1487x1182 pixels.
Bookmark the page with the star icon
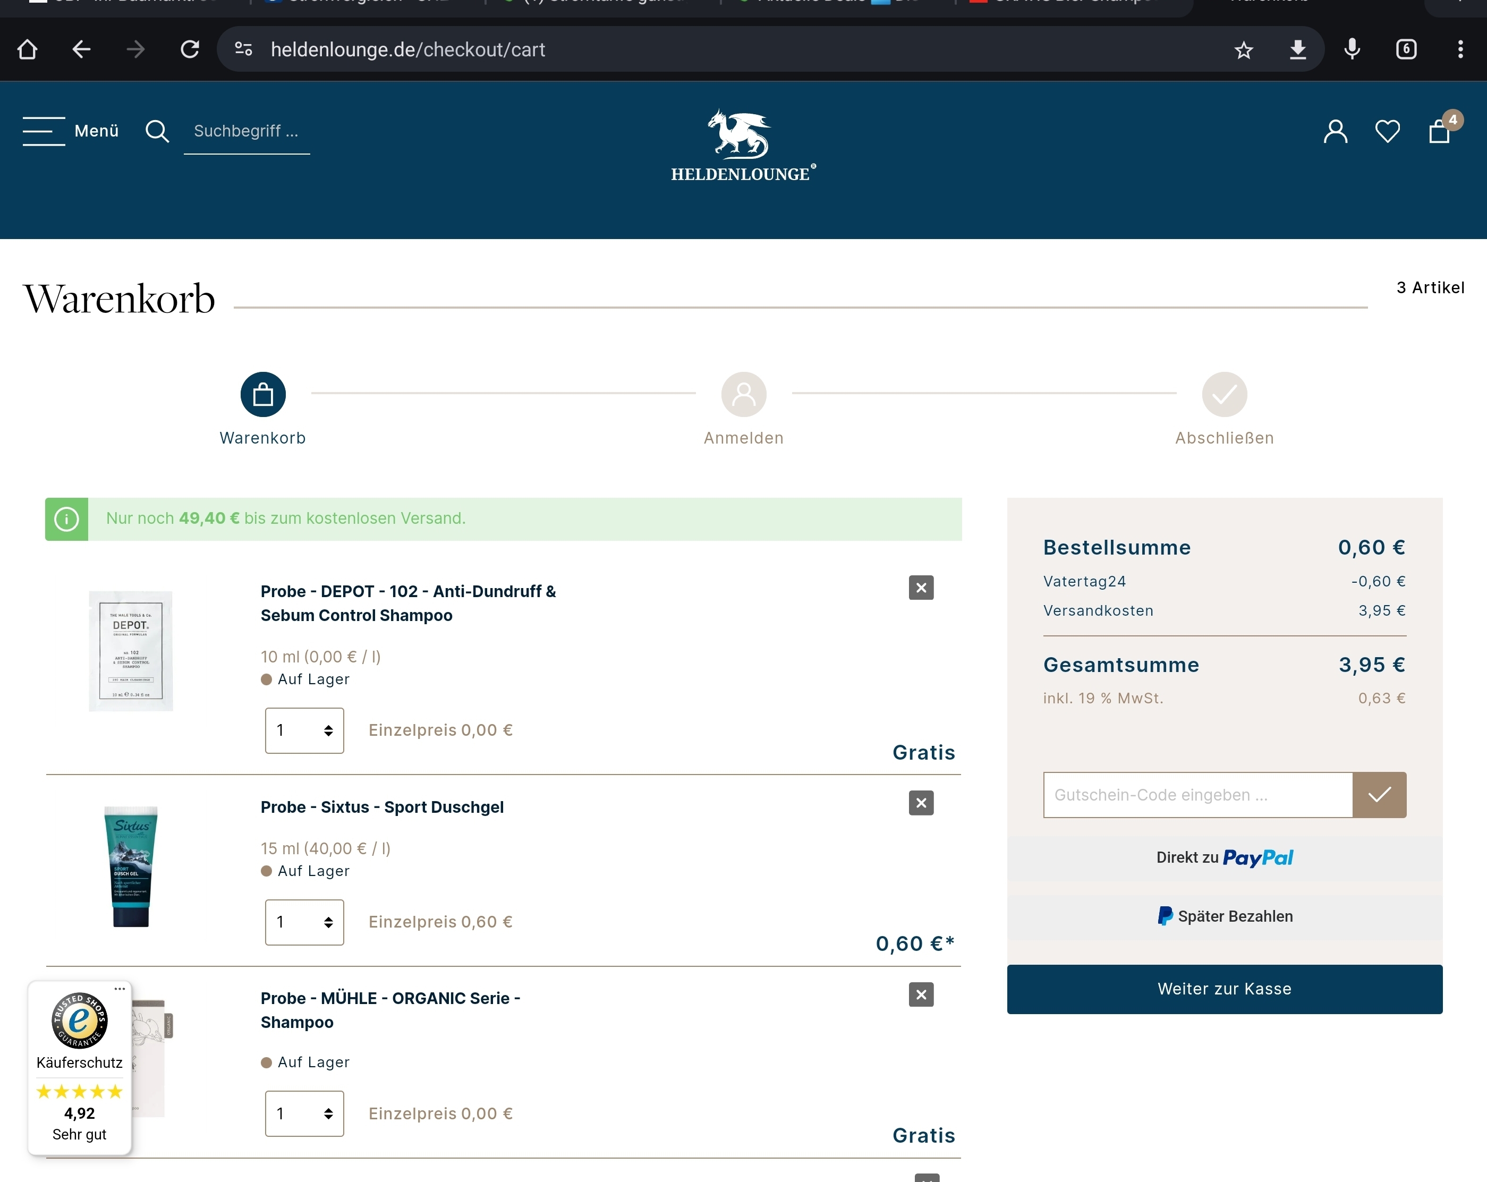[1244, 49]
